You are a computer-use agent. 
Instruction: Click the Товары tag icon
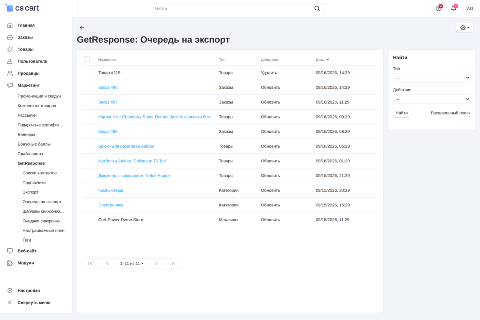[x=10, y=49]
